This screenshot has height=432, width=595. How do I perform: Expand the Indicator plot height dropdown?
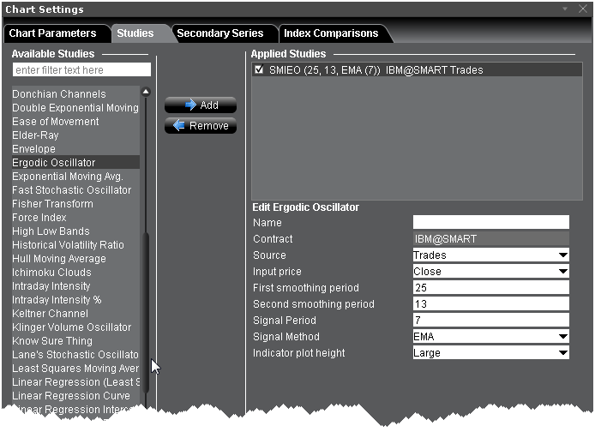pos(562,353)
